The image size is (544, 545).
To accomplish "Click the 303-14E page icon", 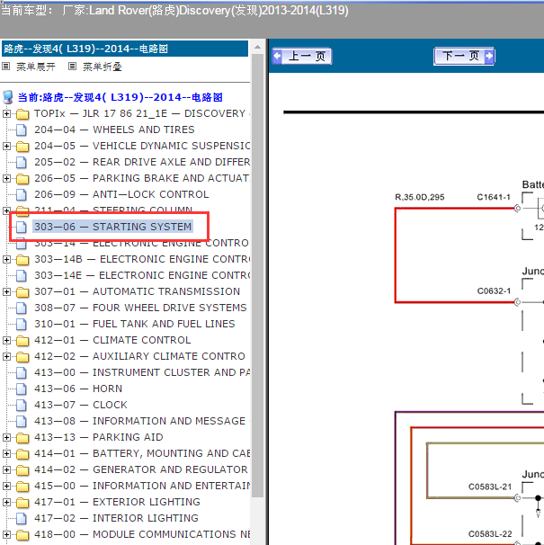I will [22, 275].
